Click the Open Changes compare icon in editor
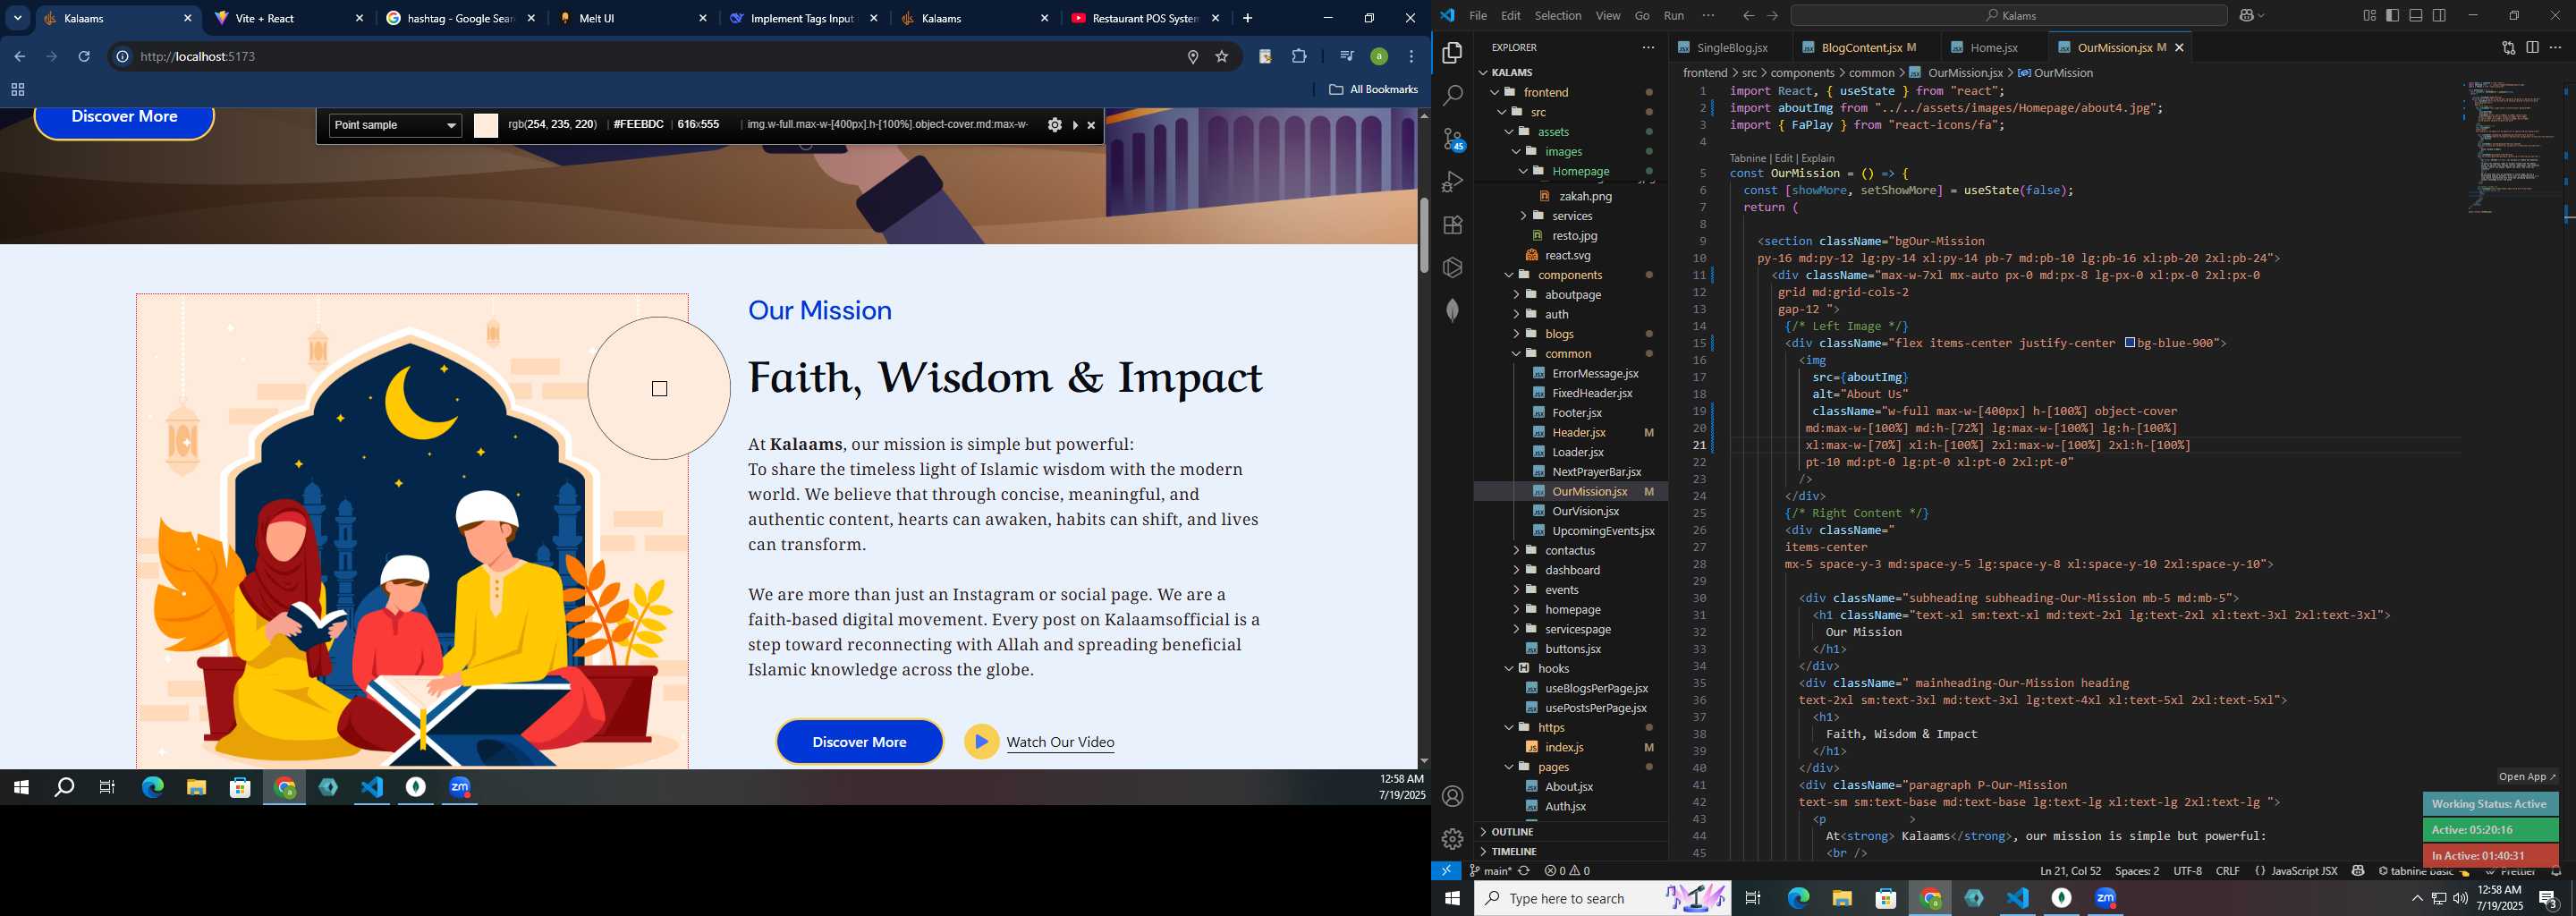The height and width of the screenshot is (916, 2576). [2508, 47]
